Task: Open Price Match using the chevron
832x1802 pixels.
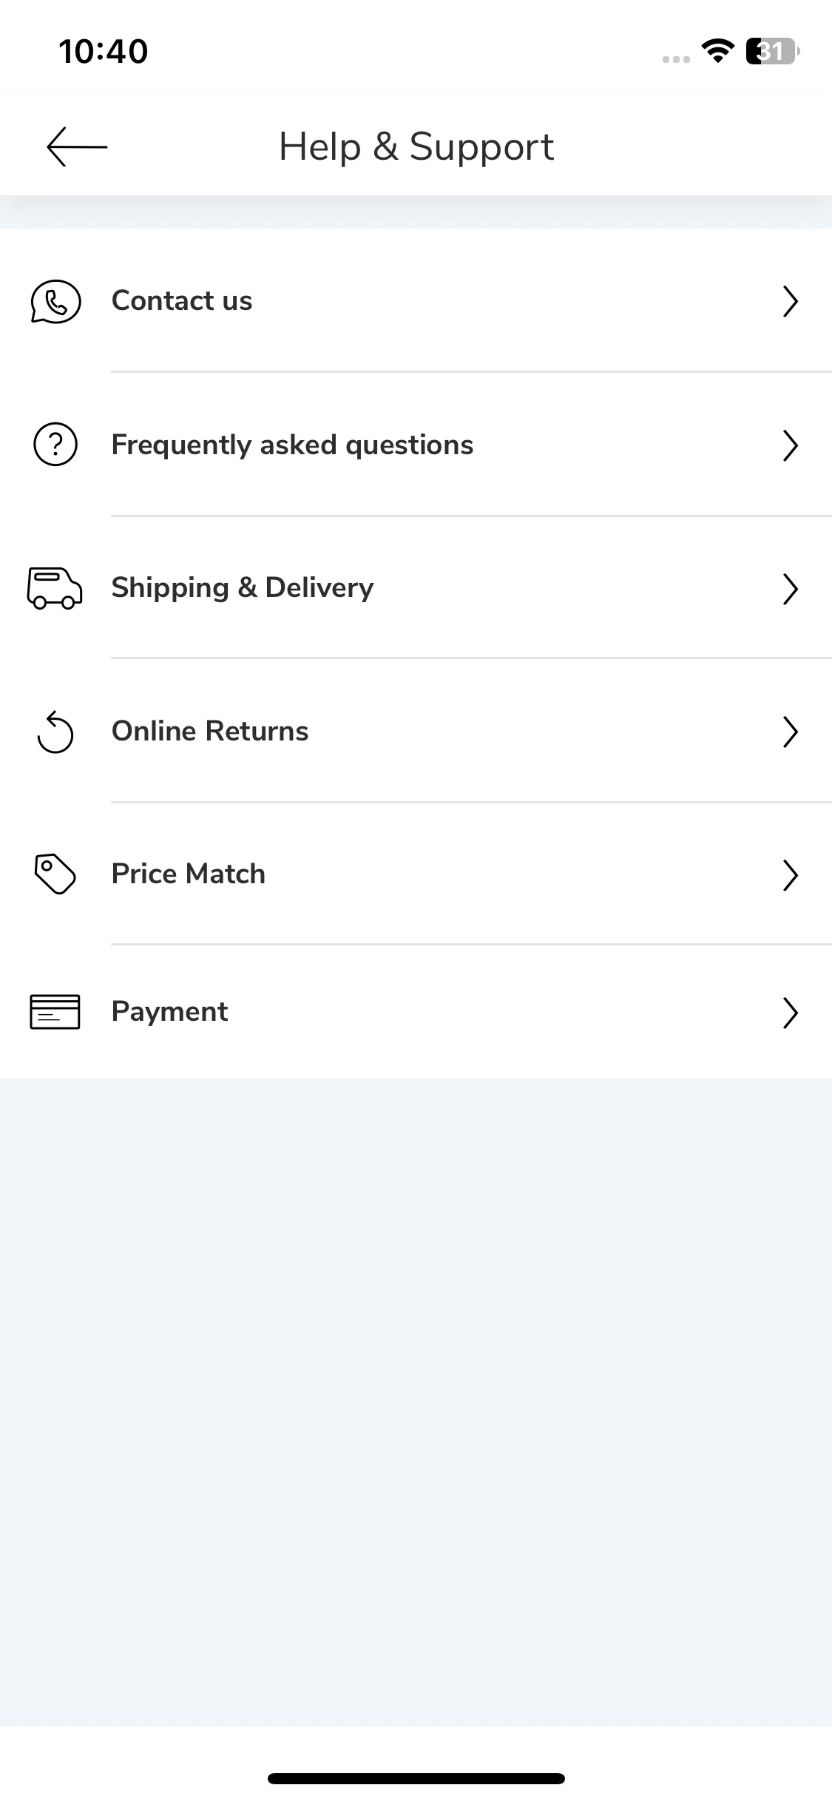Action: pos(791,875)
